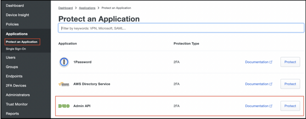Open Single Sign-On sidebar subitem
The image size is (306, 119).
[x=16, y=49]
